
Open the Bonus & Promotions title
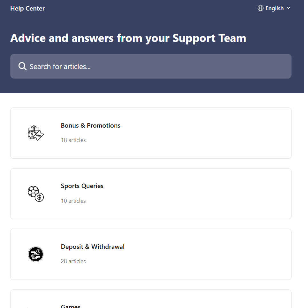point(91,126)
